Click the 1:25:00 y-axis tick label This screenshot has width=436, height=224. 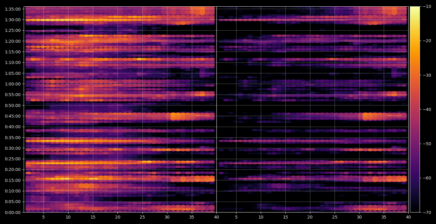pos(12,30)
